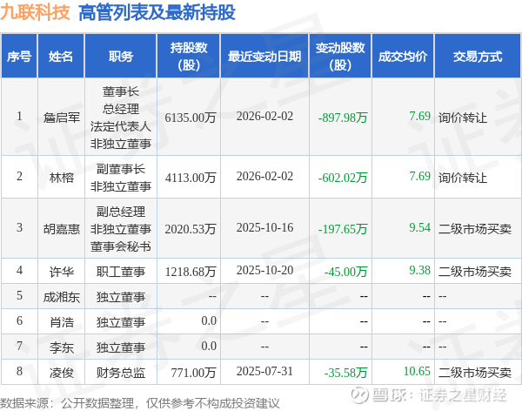522x411 pixels.
Task: Click the 数据来源 footer note
Action: tap(140, 403)
